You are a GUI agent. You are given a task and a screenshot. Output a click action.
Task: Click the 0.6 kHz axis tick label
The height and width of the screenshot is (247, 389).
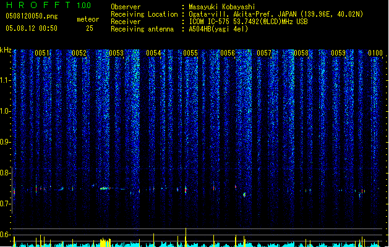point(6,235)
